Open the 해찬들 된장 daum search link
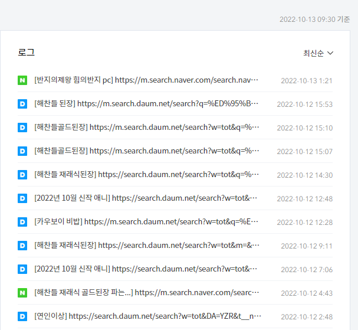358x330 pixels. 146,104
